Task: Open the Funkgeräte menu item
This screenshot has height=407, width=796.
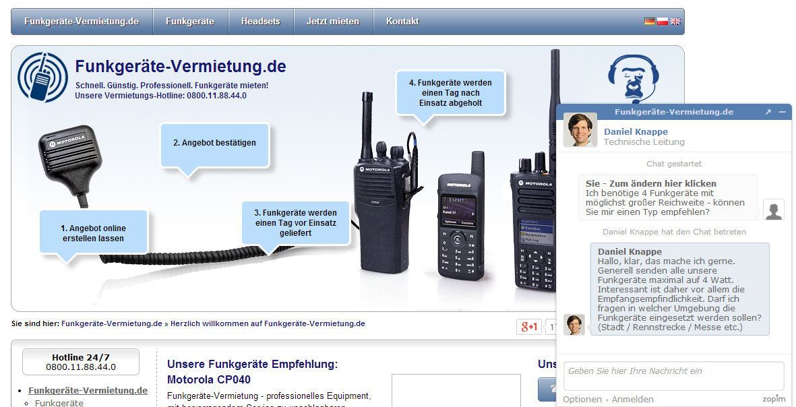Action: (x=190, y=22)
